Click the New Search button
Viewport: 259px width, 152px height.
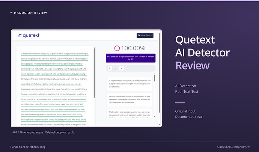(x=145, y=35)
